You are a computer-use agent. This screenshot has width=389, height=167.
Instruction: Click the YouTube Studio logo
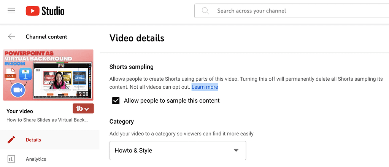pyautogui.click(x=45, y=11)
